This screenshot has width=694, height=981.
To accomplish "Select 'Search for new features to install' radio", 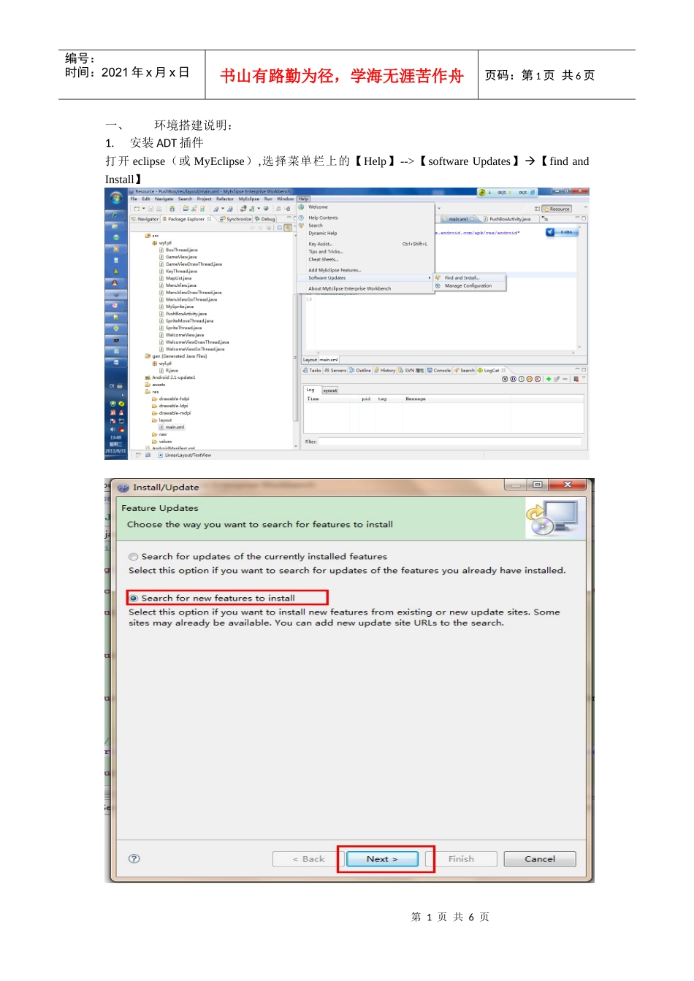I will click(x=134, y=598).
